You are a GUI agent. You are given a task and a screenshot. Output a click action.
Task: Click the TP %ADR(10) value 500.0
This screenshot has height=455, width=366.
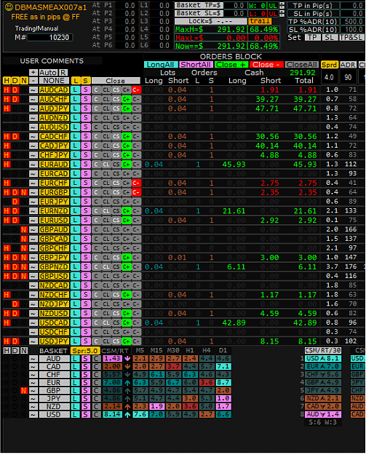pos(351,21)
